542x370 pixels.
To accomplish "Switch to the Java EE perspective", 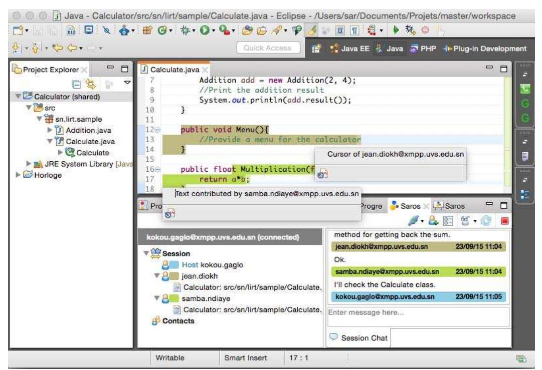I will pos(349,49).
